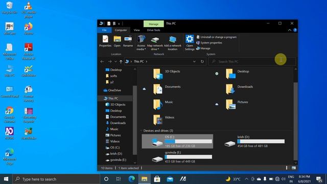Open the Quick Access Toolbar customize dropdown

[119, 24]
